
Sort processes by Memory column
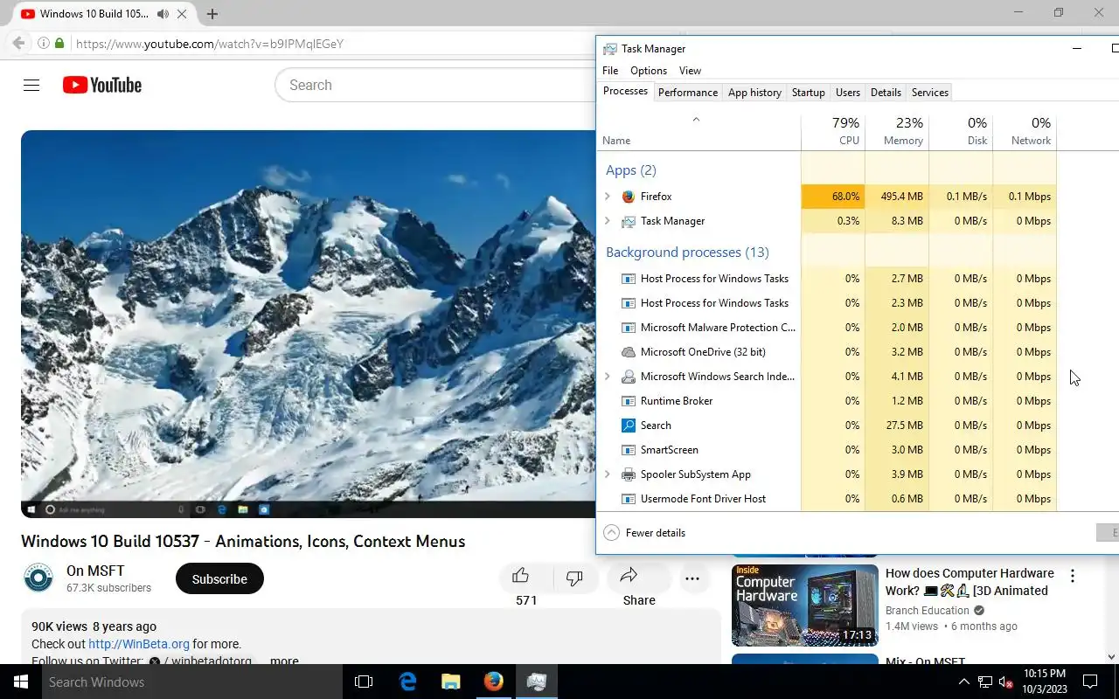897,131
